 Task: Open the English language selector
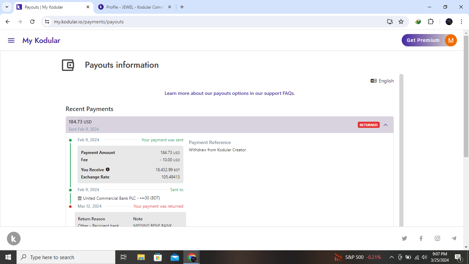pyautogui.click(x=382, y=81)
